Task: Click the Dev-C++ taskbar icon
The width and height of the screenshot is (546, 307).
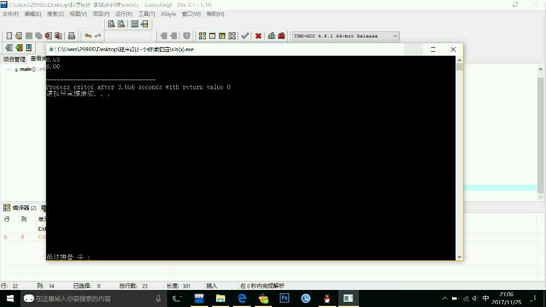Action: (x=199, y=298)
